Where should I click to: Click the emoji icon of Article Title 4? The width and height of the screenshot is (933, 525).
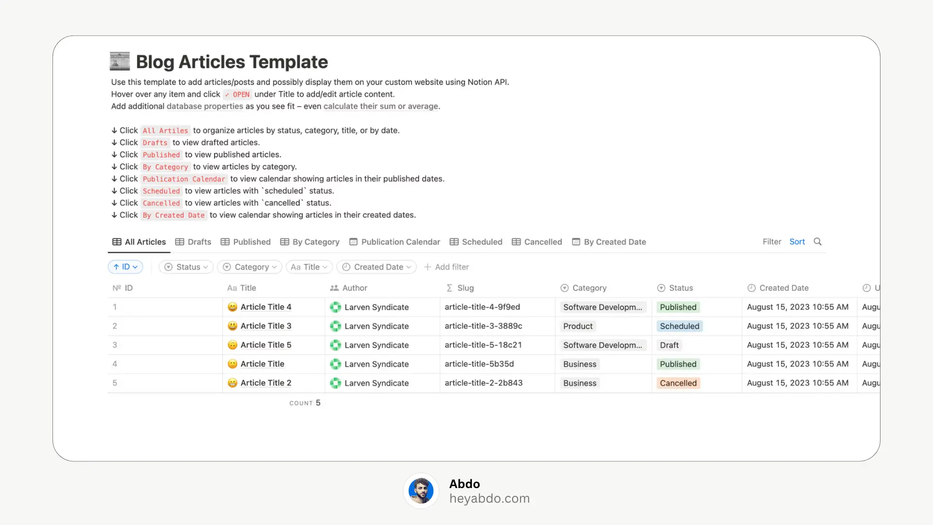232,307
